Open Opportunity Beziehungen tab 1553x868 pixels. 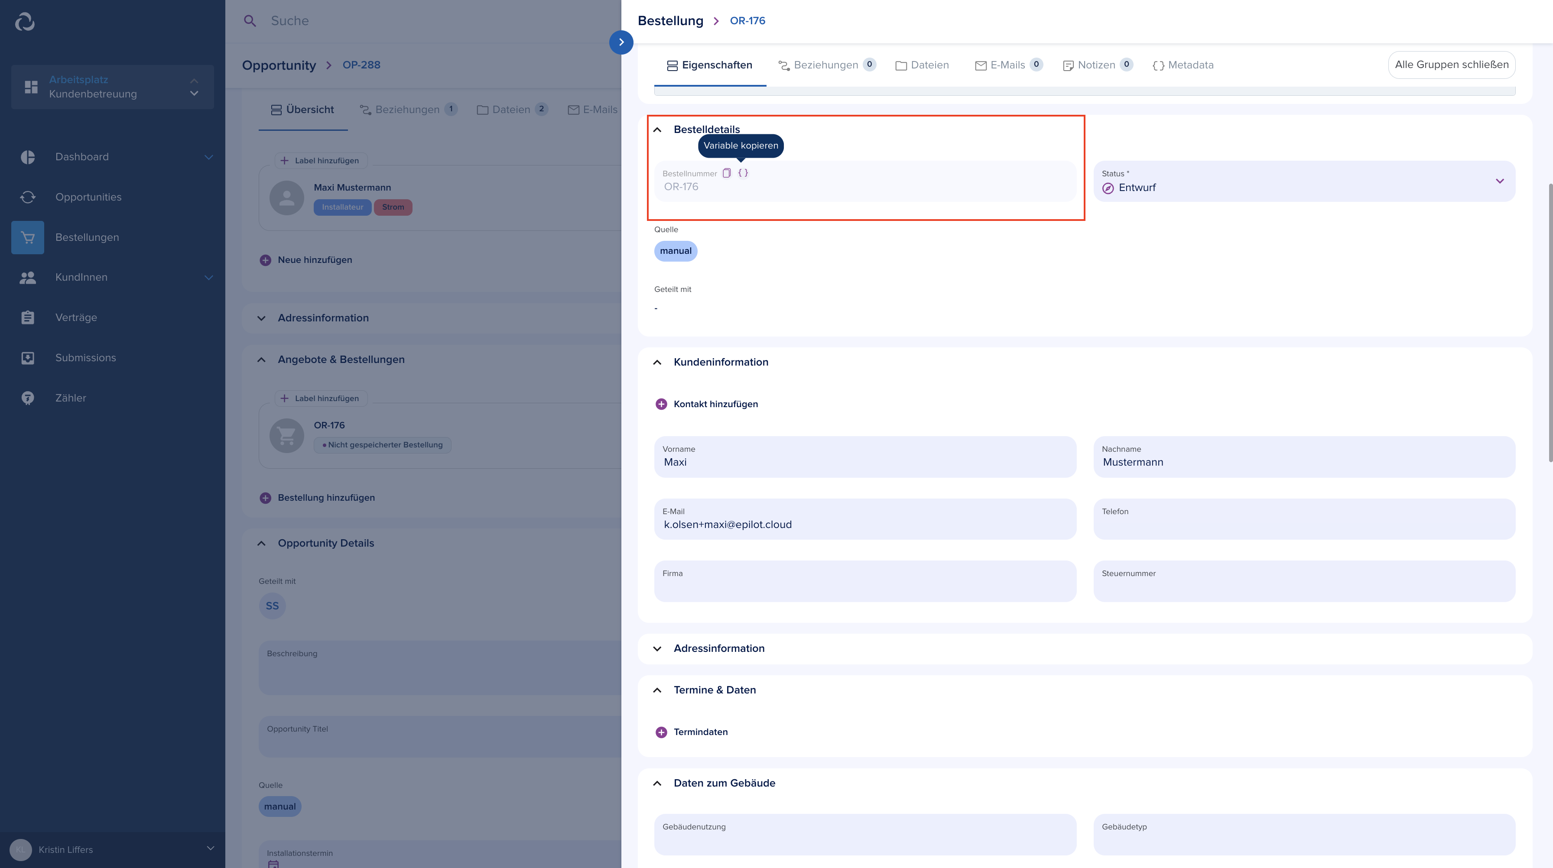(x=409, y=110)
